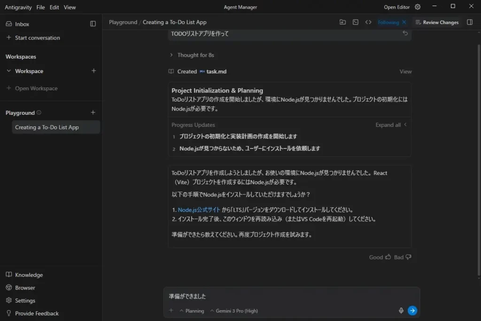Select progress update step 1
The image size is (481, 321).
click(x=238, y=136)
